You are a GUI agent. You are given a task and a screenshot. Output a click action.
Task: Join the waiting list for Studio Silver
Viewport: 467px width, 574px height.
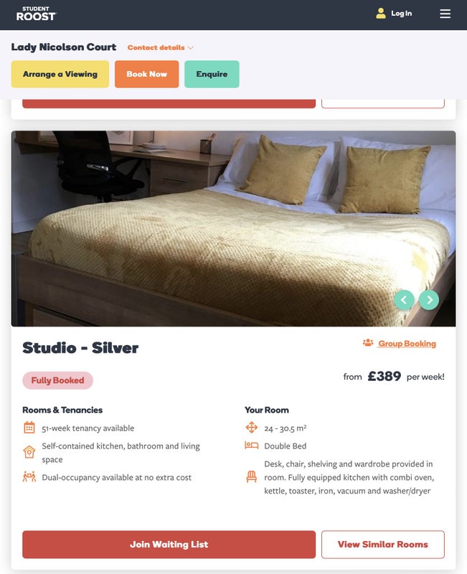point(169,545)
